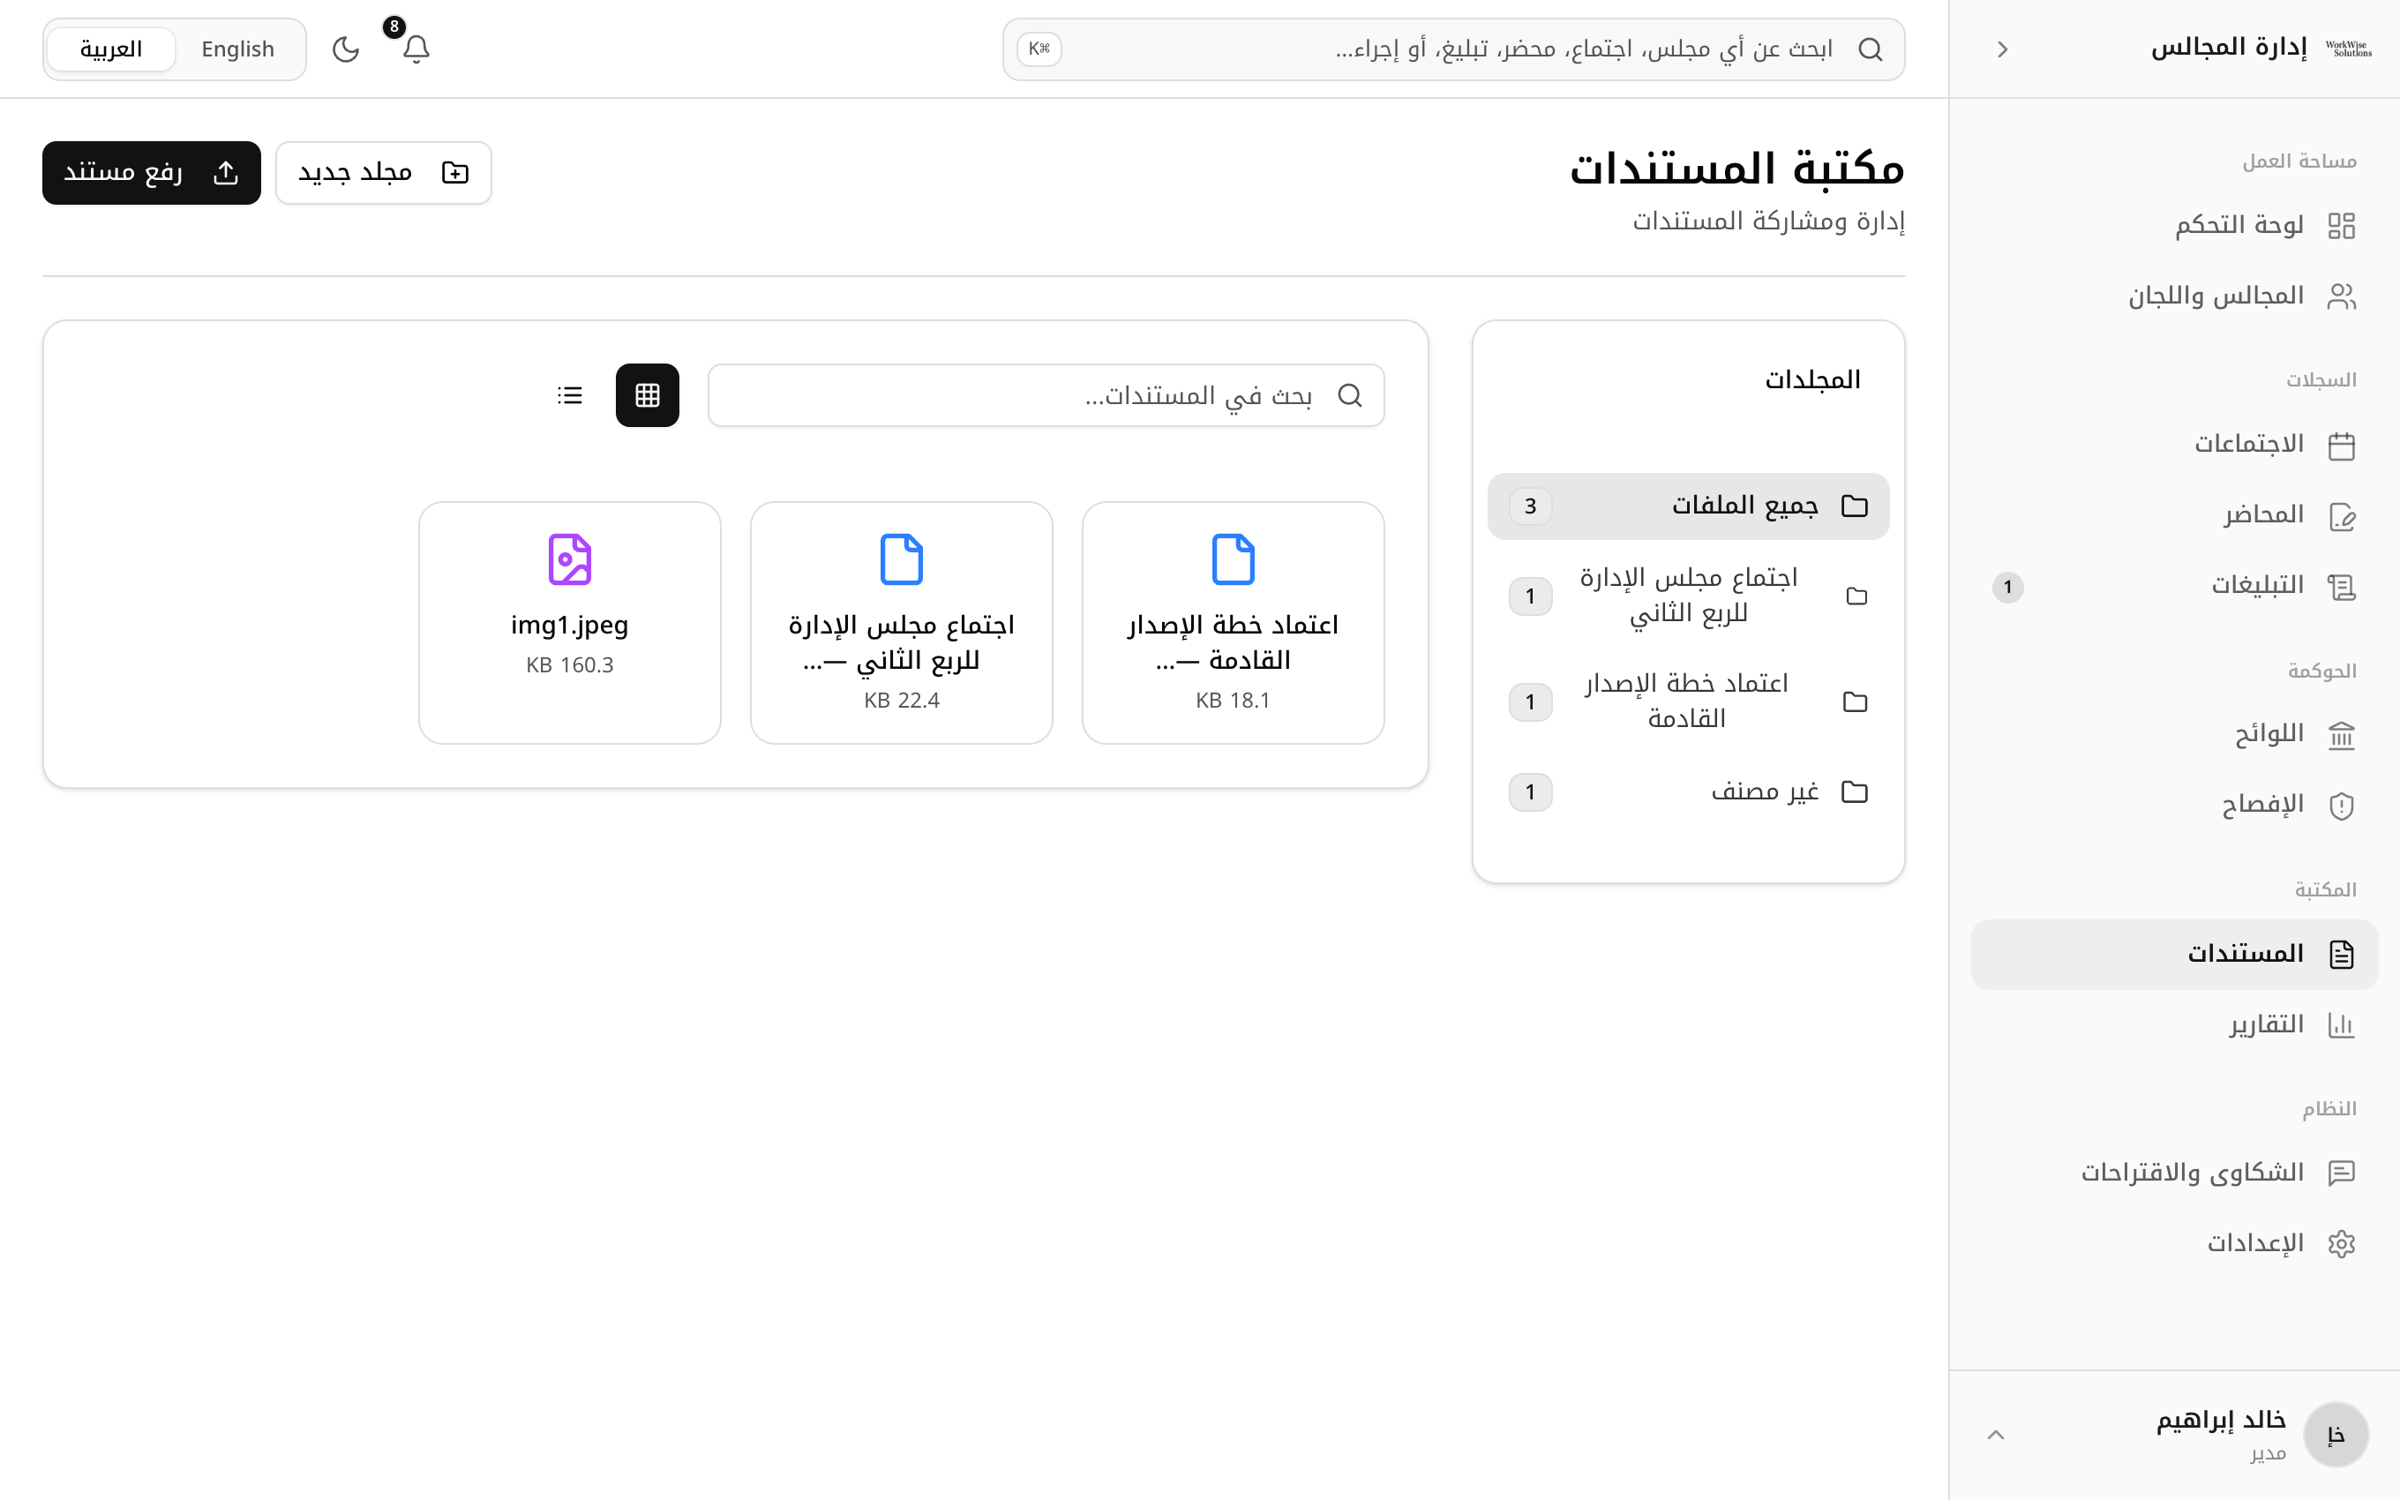Image resolution: width=2400 pixels, height=1500 pixels.
Task: Click the ⌘K shortcut badge
Action: coord(1039,49)
